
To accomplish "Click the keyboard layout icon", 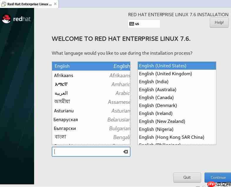I will point(132,24).
